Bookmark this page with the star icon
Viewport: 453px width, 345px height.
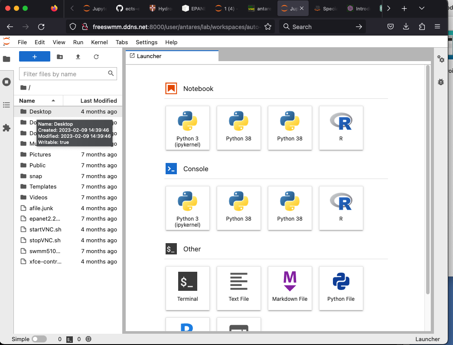268,27
